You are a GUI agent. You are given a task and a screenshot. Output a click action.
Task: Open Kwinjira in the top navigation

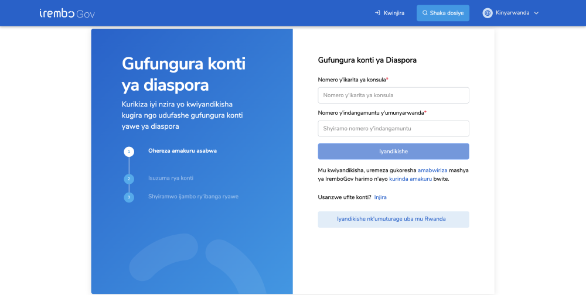393,13
